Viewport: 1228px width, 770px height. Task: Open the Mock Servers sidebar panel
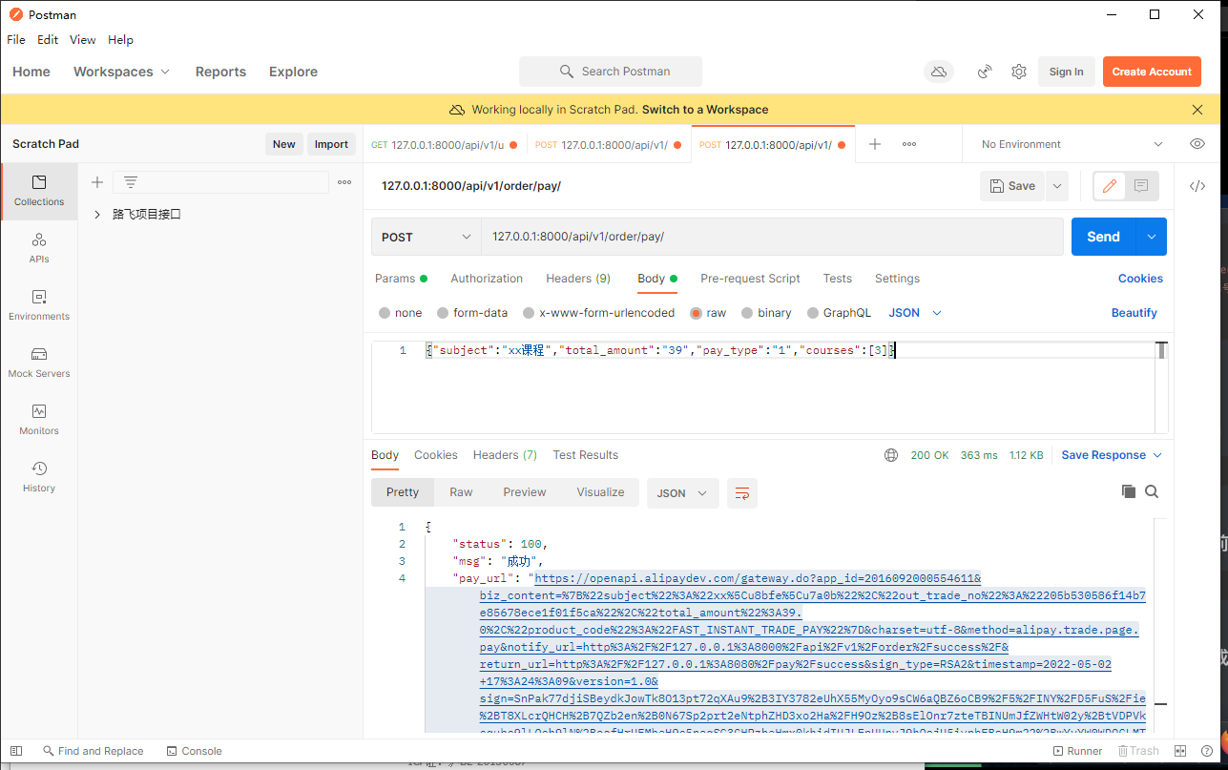pos(39,363)
